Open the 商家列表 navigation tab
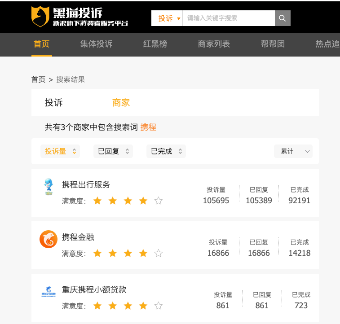Viewport: 340px width, 324px height. coord(214,44)
